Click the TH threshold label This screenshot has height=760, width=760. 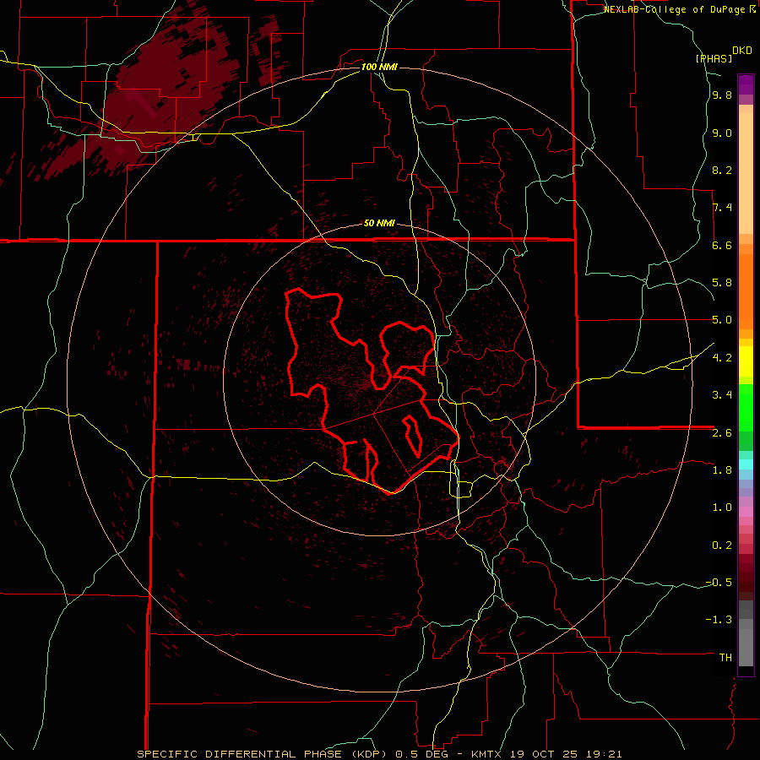tap(725, 658)
